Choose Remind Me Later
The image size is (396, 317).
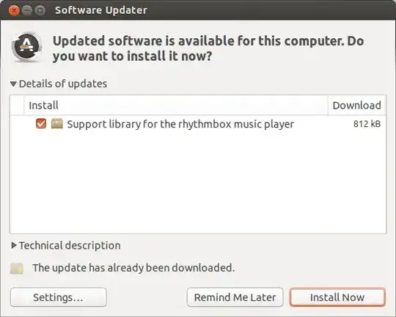coord(235,297)
